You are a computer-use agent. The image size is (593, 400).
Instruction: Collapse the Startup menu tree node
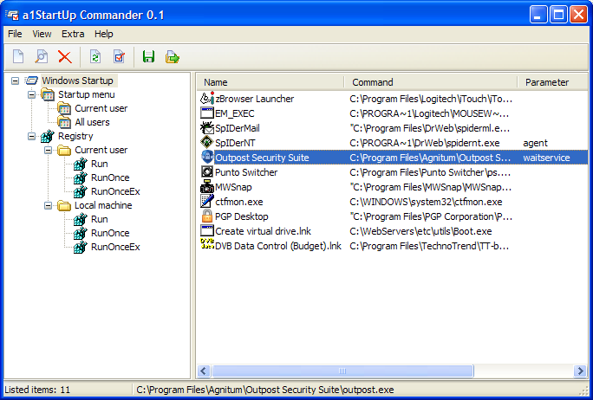[x=32, y=95]
